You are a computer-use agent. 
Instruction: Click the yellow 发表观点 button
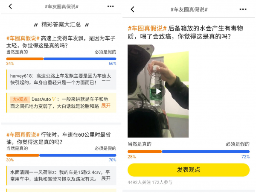coord(189,170)
